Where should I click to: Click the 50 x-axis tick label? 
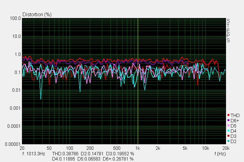click(x=49, y=148)
